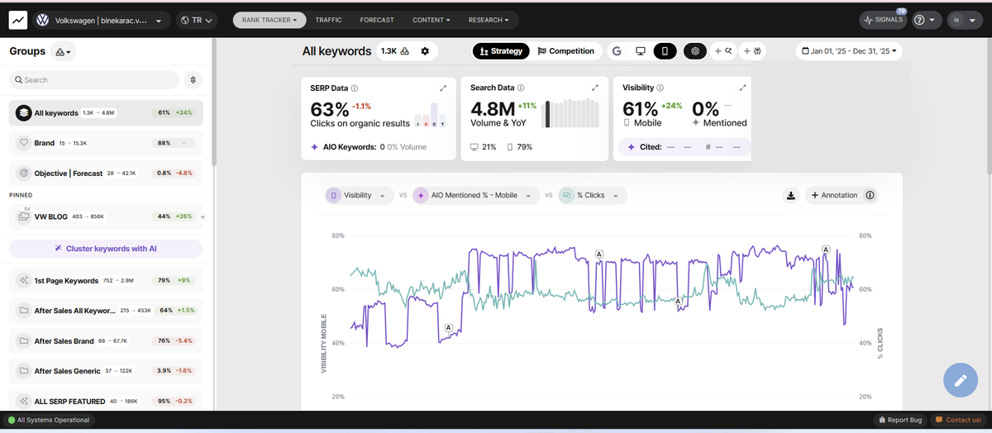Click After Sales Generic folder icon

click(x=24, y=371)
